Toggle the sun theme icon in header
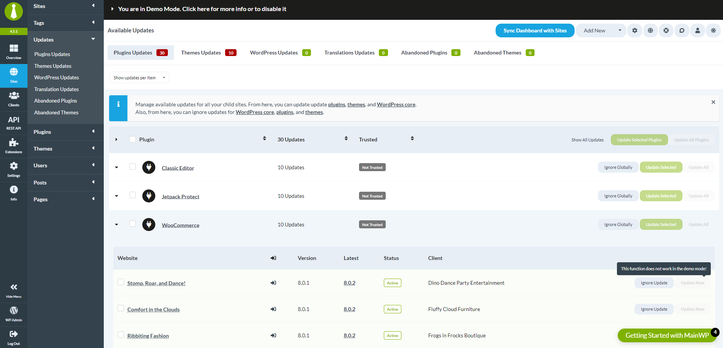 tap(713, 30)
